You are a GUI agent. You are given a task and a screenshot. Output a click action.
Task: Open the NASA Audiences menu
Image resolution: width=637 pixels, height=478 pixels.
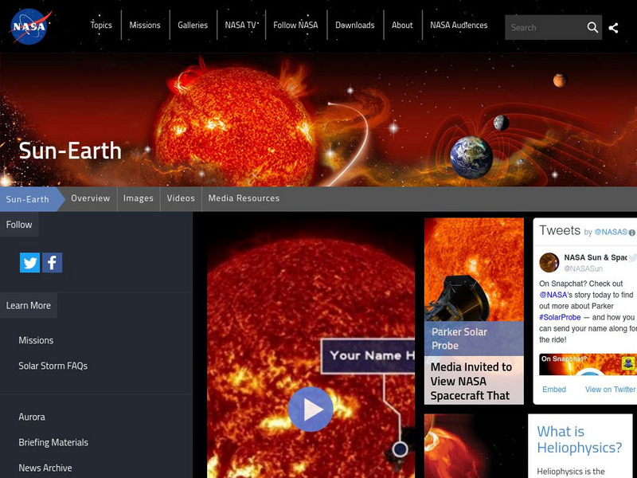459,25
